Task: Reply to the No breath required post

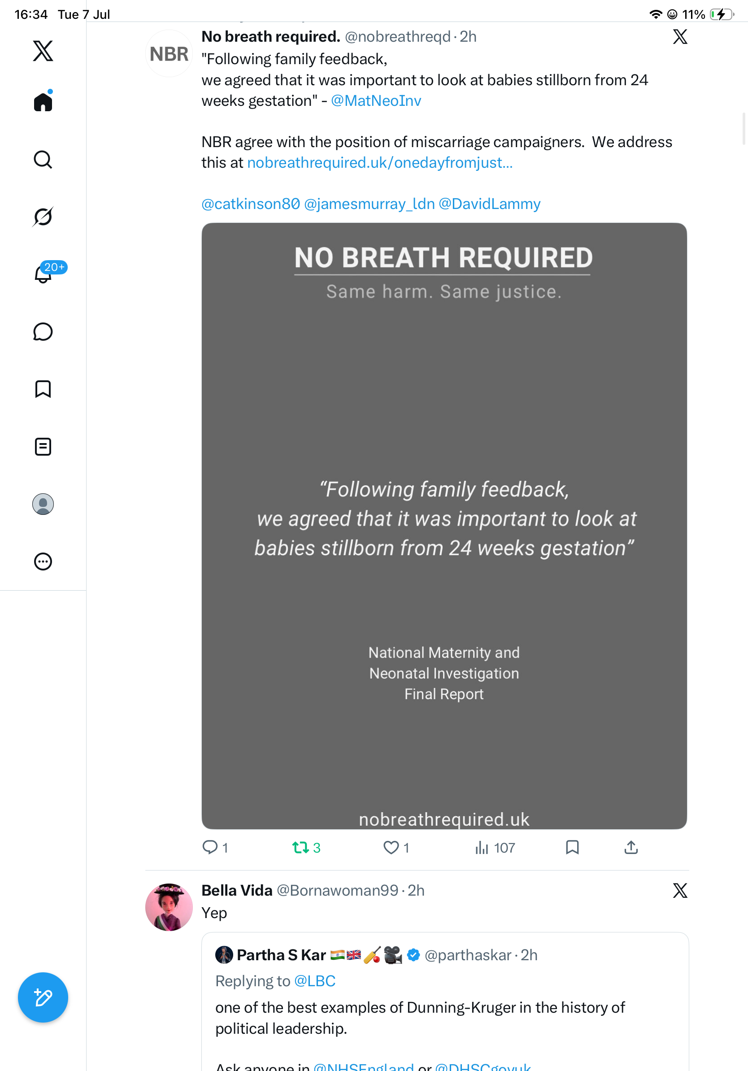Action: click(215, 848)
